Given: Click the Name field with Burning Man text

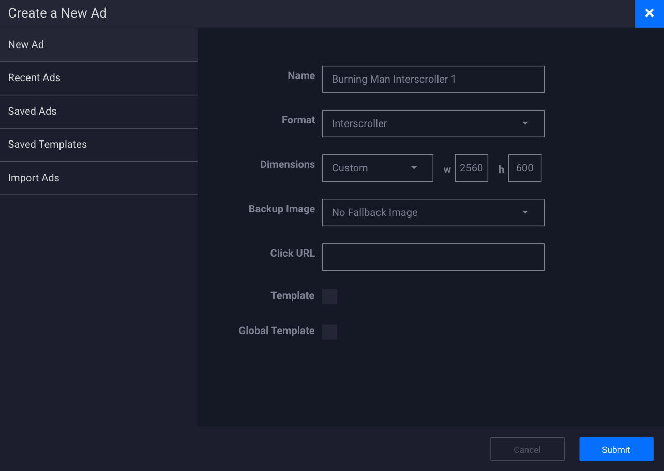Looking at the screenshot, I should (433, 79).
